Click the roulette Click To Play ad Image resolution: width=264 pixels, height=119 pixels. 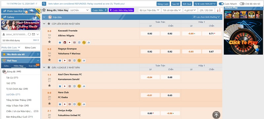[x=243, y=37]
